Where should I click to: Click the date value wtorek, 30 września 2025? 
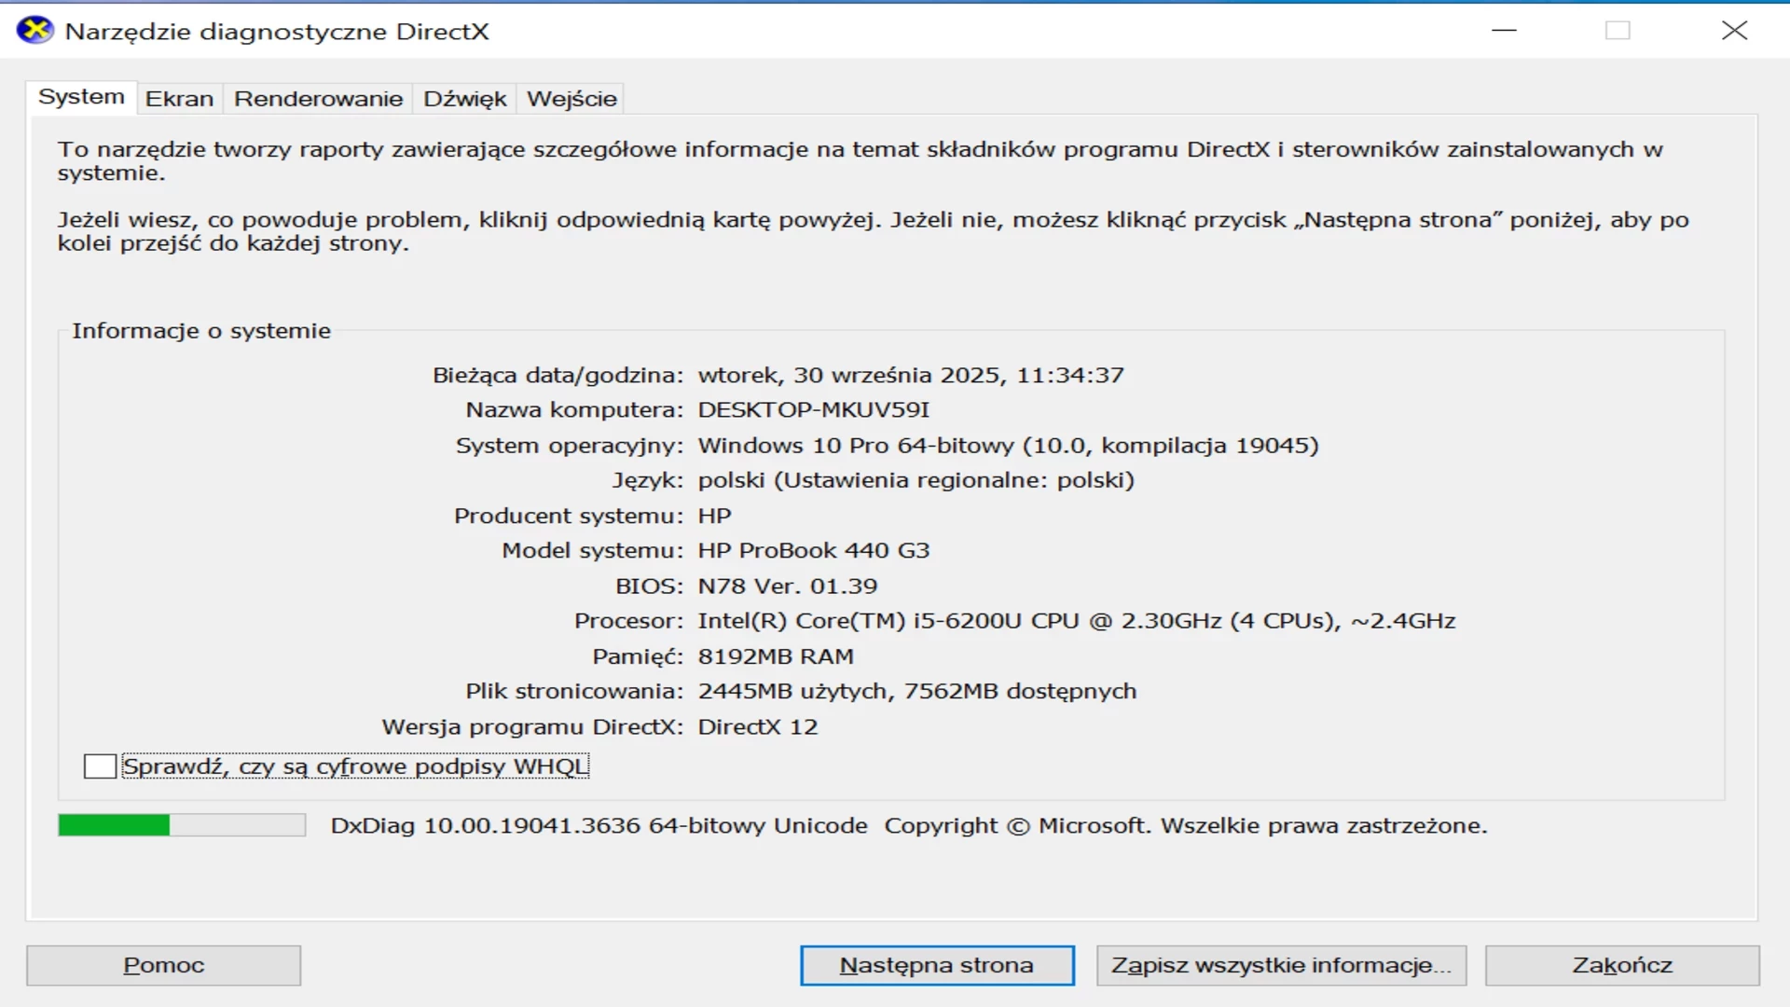(x=911, y=375)
